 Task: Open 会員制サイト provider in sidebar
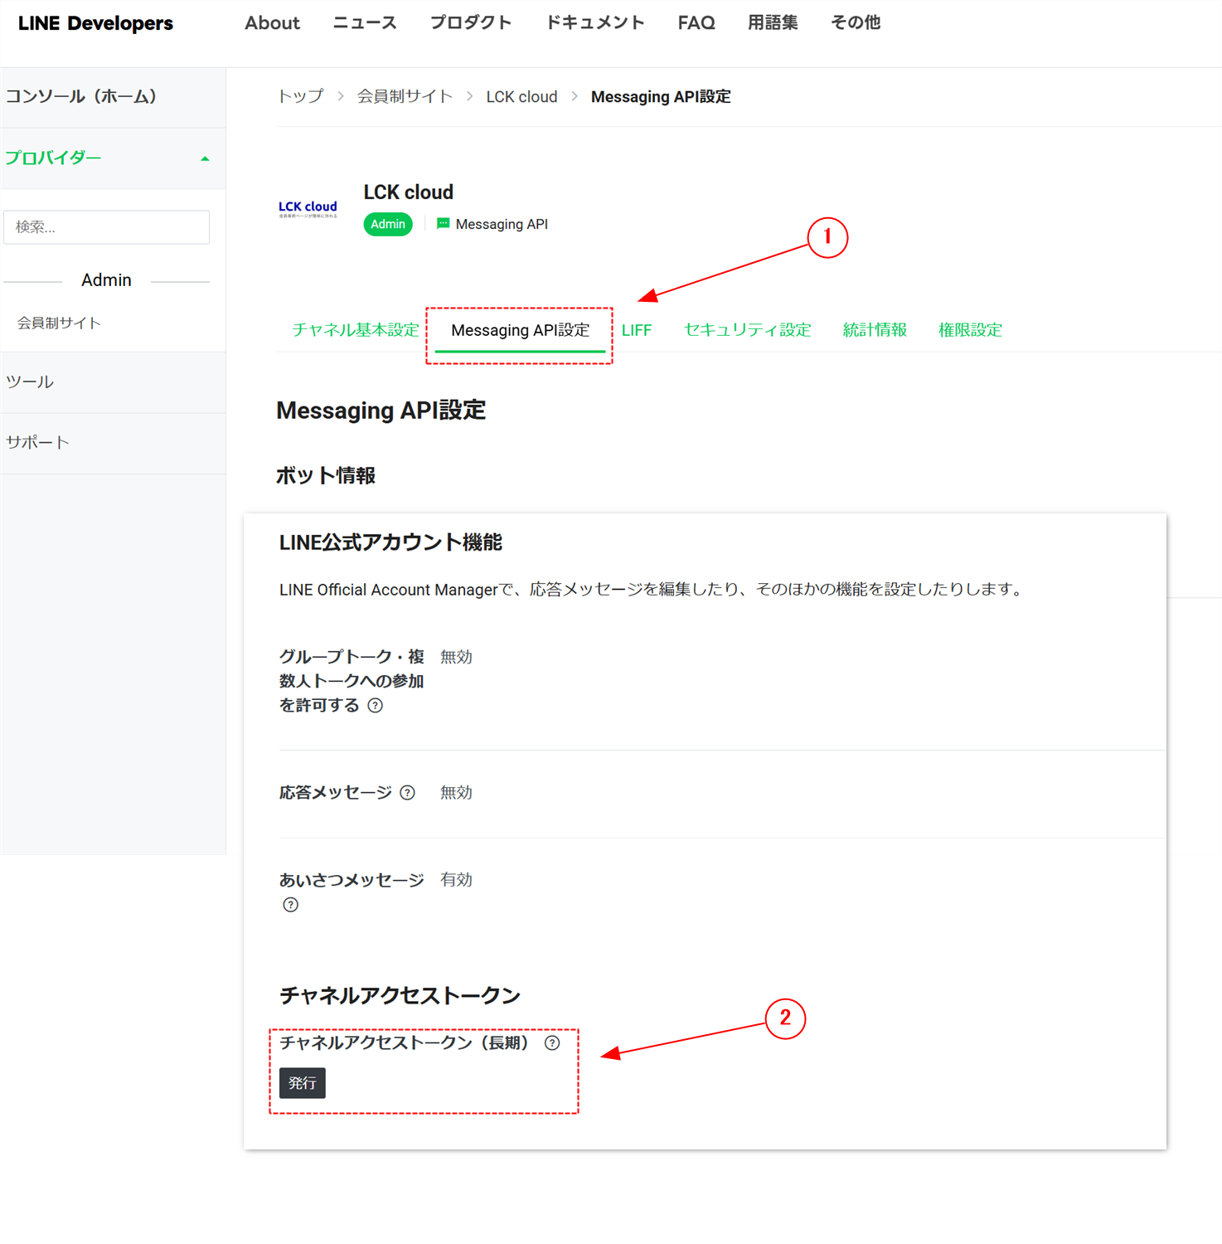click(59, 323)
